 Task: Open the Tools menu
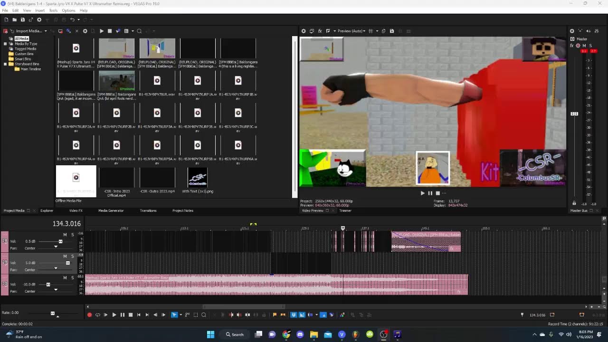[x=53, y=10]
